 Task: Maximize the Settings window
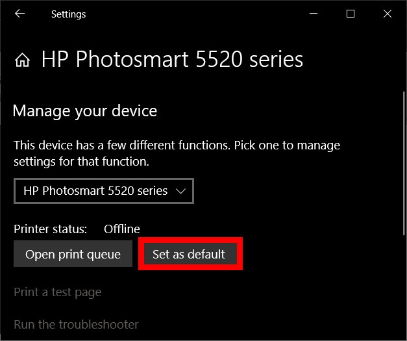(351, 14)
